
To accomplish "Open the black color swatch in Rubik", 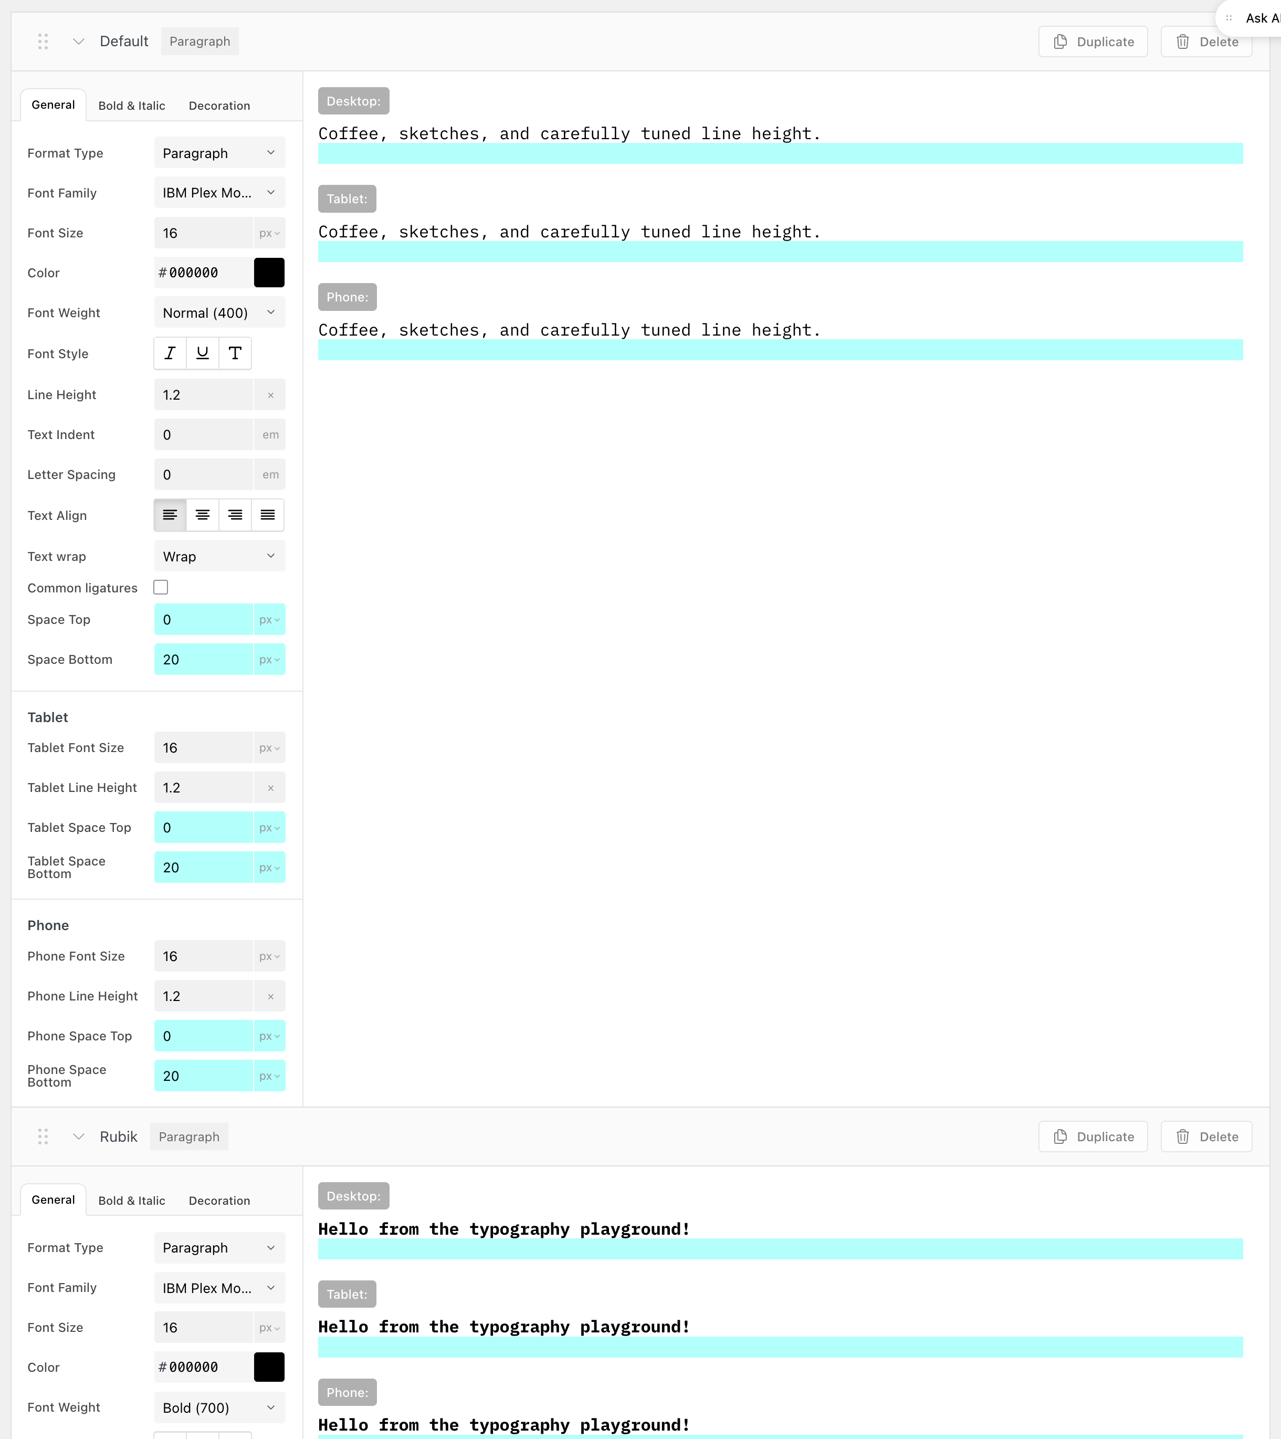I will [x=269, y=1367].
